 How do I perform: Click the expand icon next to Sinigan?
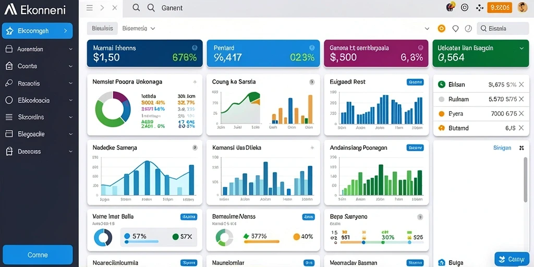point(521,148)
